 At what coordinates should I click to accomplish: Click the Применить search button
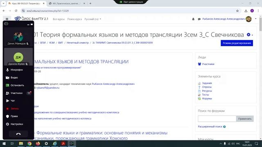(x=245, y=119)
